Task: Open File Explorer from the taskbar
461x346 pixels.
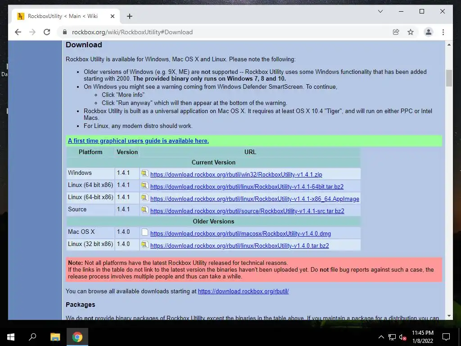Action: (55, 337)
